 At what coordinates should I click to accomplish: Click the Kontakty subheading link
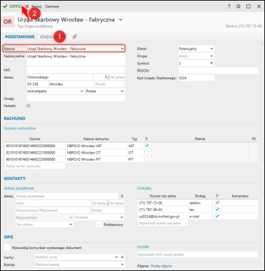(144, 188)
